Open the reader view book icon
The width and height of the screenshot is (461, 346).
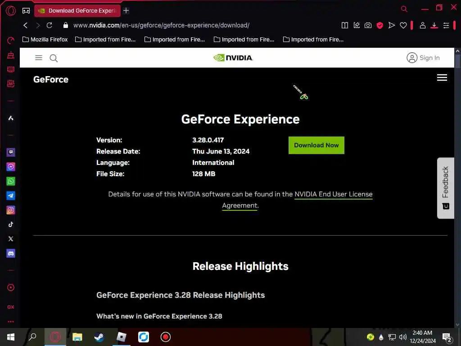(345, 25)
